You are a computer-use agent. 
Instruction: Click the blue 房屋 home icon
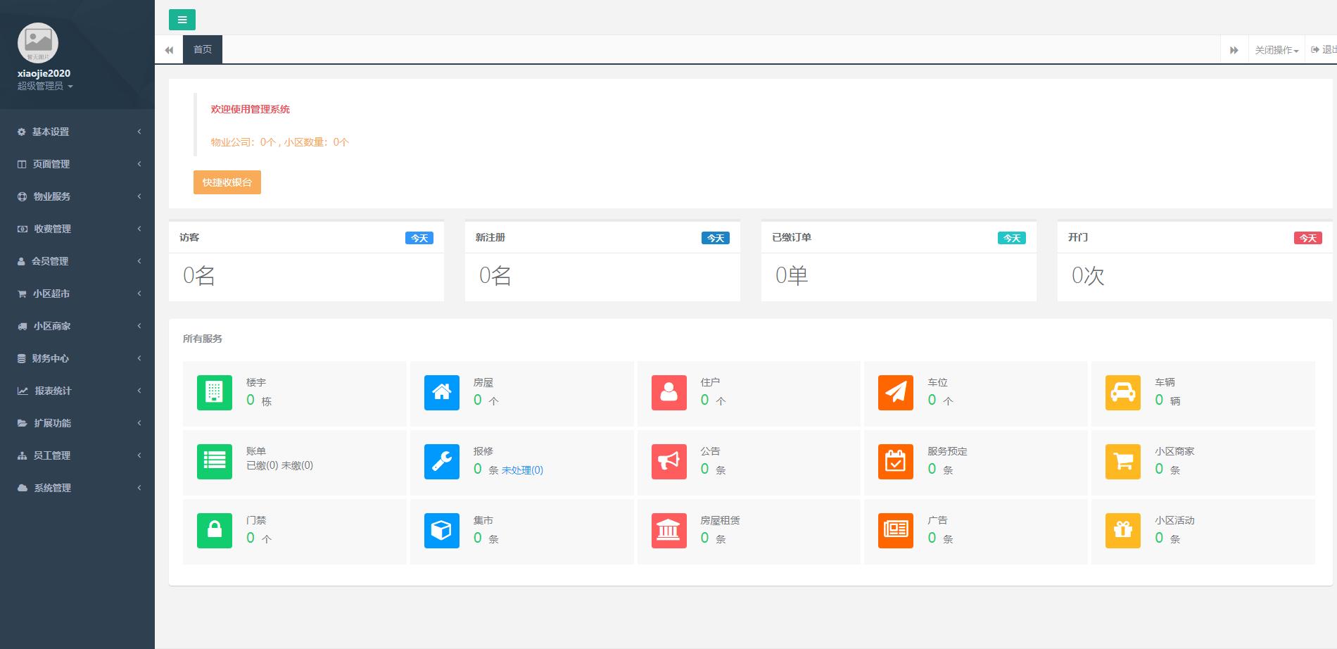click(442, 393)
